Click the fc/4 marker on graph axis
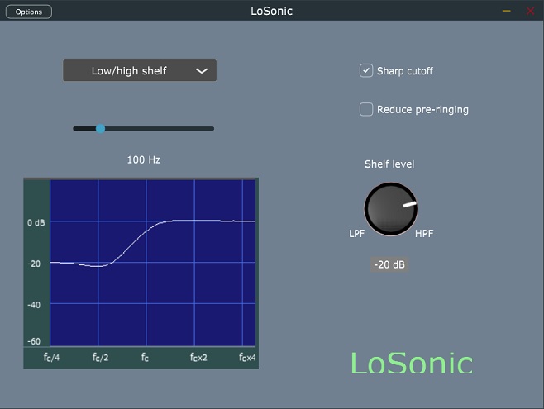Image resolution: width=544 pixels, height=409 pixels. (51, 358)
